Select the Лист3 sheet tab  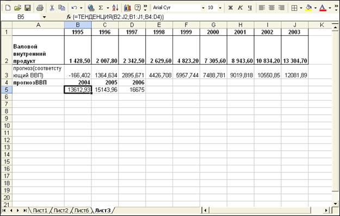click(103, 211)
